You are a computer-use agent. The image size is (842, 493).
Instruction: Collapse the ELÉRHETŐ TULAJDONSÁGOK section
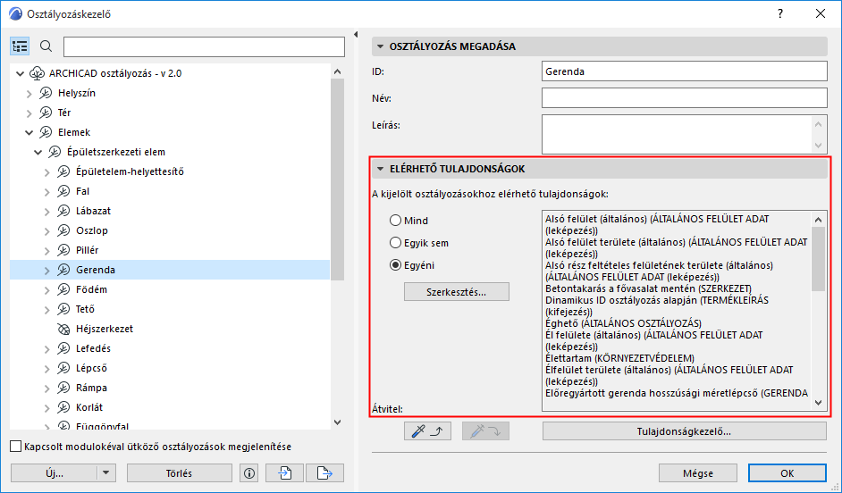pos(380,169)
